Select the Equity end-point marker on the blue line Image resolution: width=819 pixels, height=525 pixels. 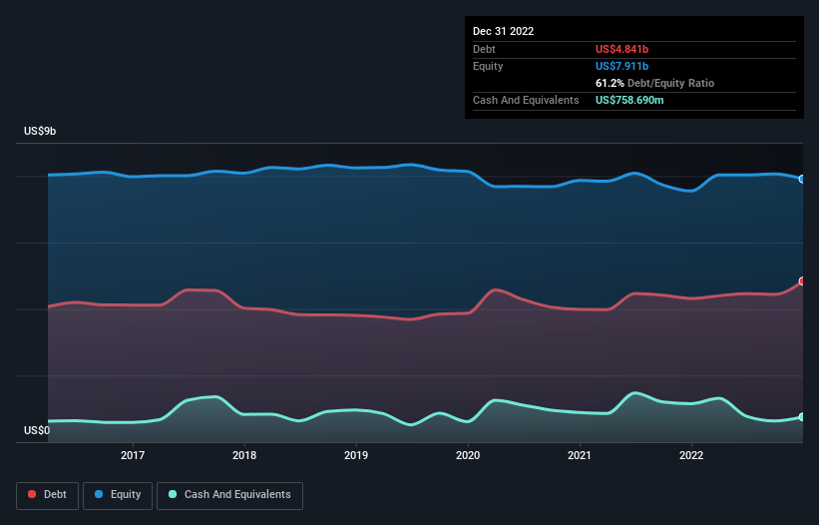click(802, 180)
